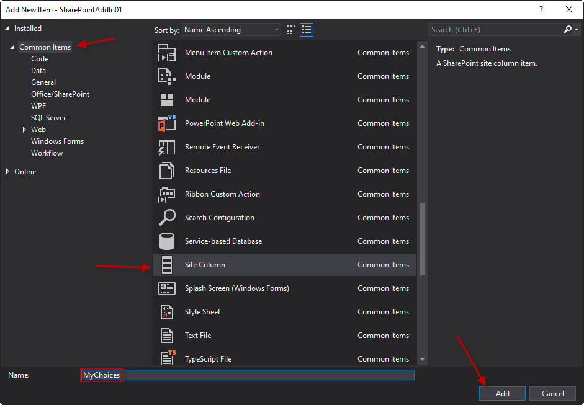Select the 'TypeScript File' template name

(208, 359)
